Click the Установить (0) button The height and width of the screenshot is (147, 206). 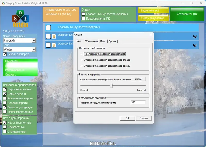point(187,14)
